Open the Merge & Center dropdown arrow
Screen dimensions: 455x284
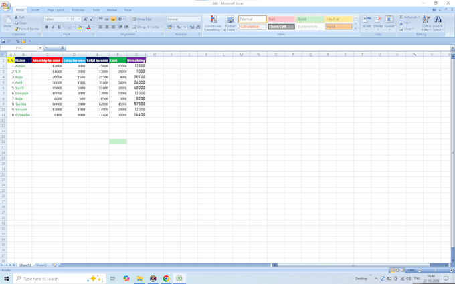point(162,27)
